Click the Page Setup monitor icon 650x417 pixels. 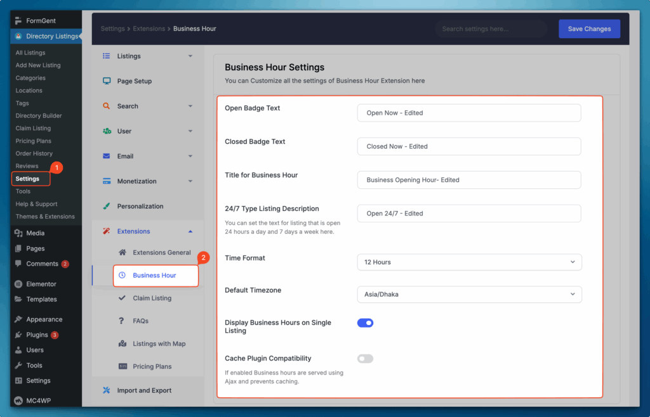pyautogui.click(x=106, y=81)
